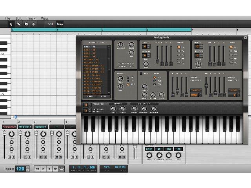251x188 pixels.
Task: Open the filter envelope Attack selector
Action: point(235,90)
